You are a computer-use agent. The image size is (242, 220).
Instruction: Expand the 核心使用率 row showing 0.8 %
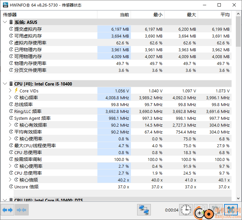(10, 138)
